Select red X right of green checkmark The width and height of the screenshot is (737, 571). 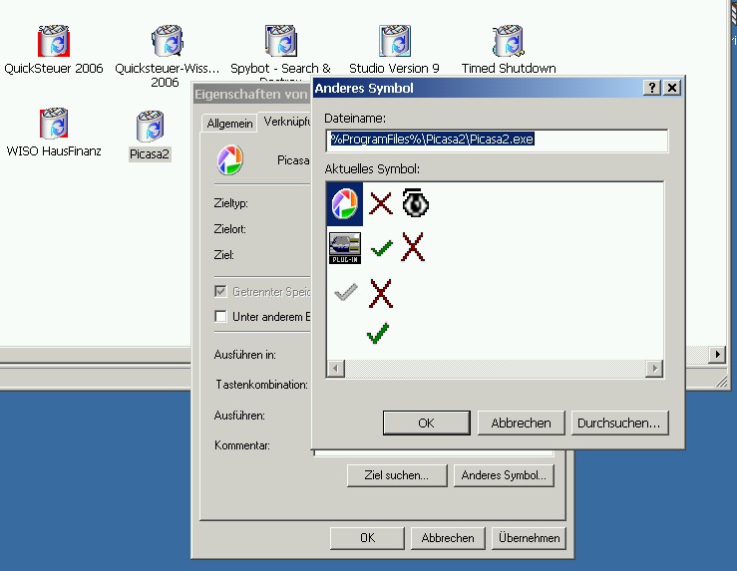(x=413, y=246)
